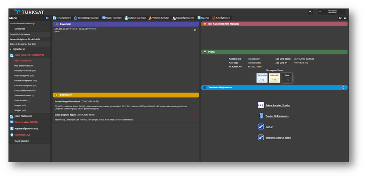
Task: Click the S.S.S. icon for frequently asked questions
Action: coord(260,105)
